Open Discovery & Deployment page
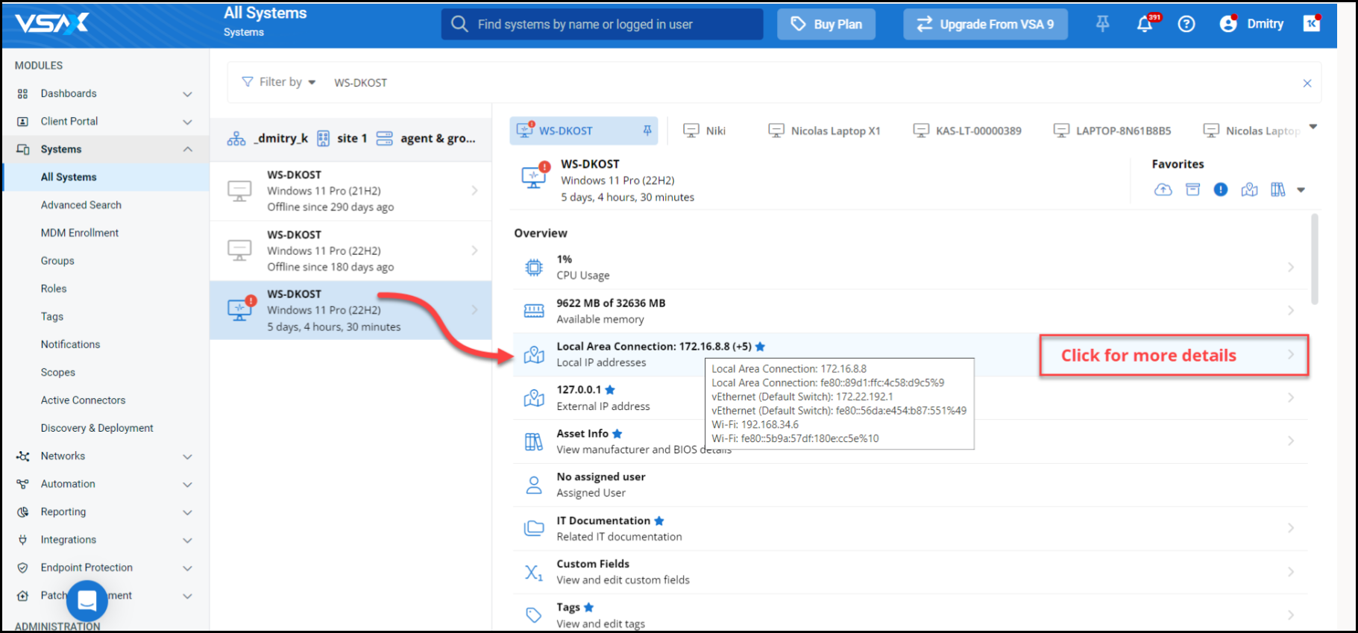The width and height of the screenshot is (1358, 633). (x=97, y=428)
